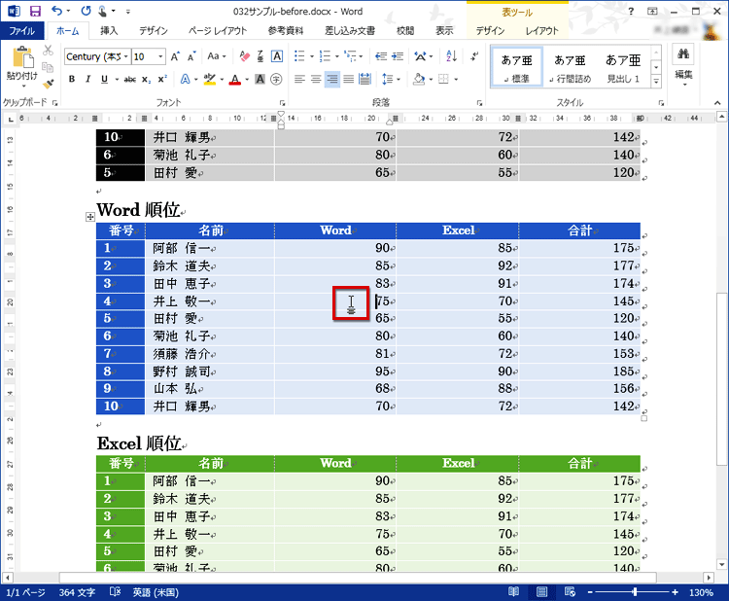Image resolution: width=729 pixels, height=601 pixels.
Task: Click the vertical scrollbar thumb
Action: point(721,378)
